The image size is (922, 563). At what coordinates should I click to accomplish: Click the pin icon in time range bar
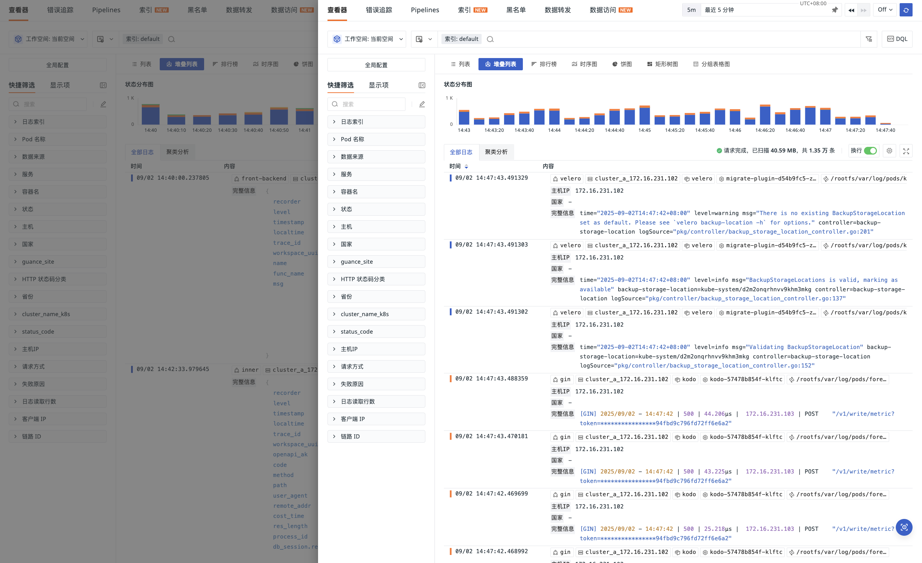pyautogui.click(x=834, y=10)
